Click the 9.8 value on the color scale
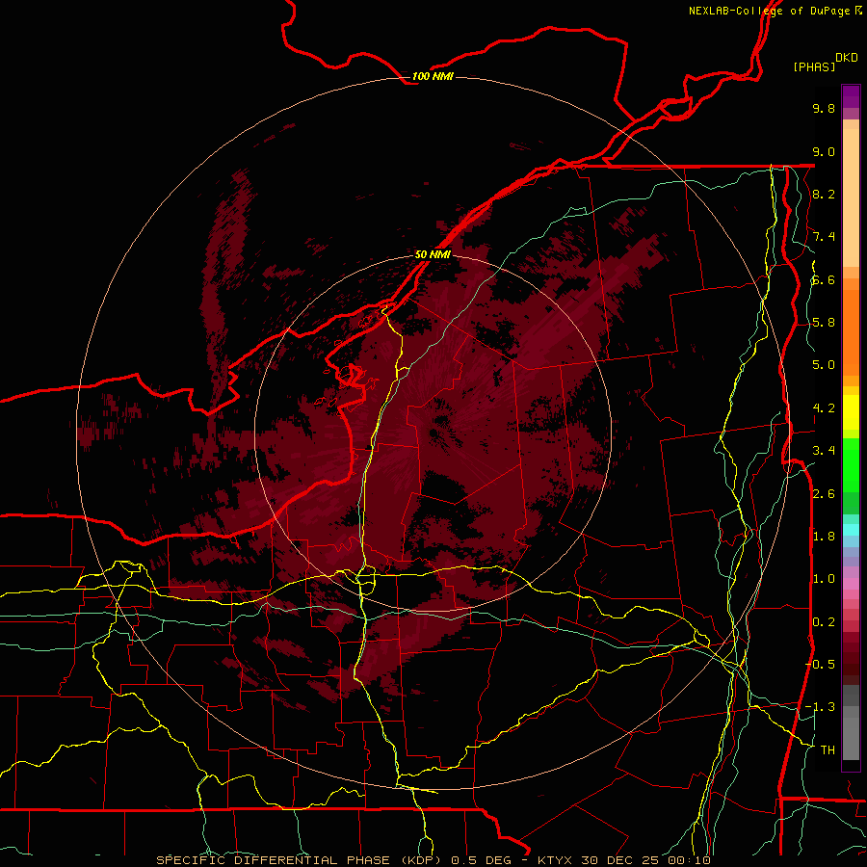The image size is (867, 867). tap(824, 108)
